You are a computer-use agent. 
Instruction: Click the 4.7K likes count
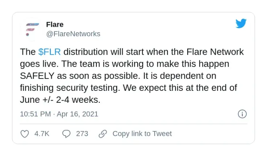[x=42, y=134]
